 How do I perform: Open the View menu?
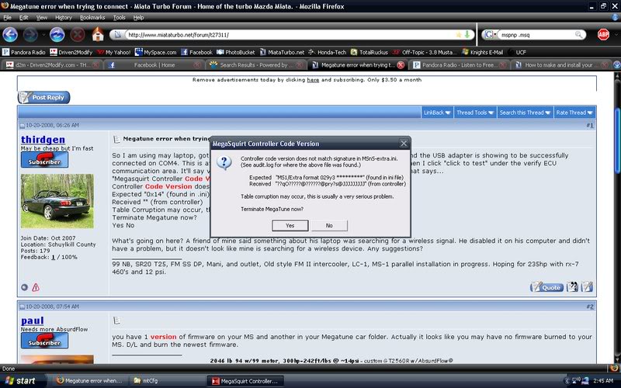42,17
